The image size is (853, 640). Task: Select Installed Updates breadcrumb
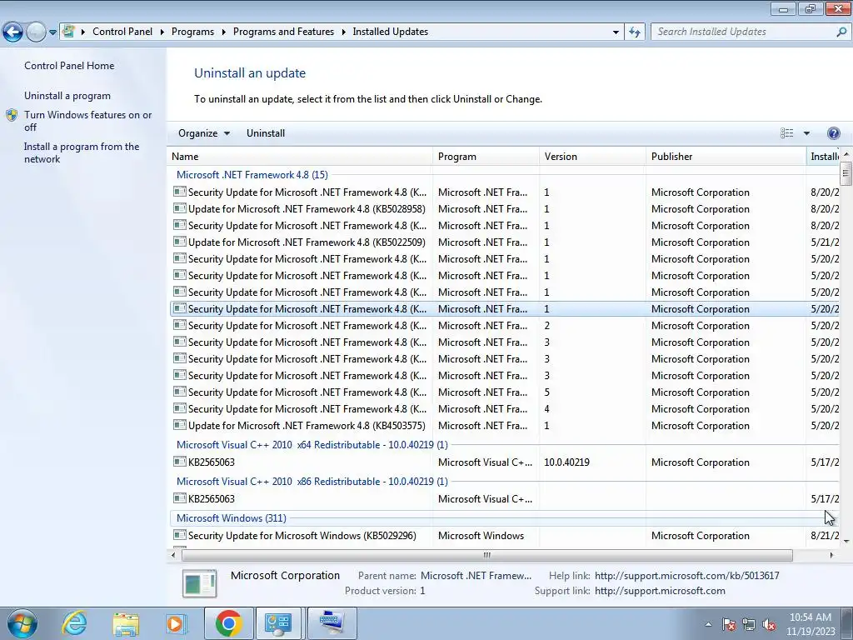click(390, 32)
